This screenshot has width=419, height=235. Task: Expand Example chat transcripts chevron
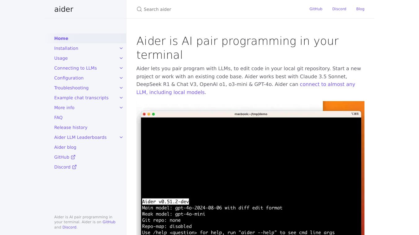121,98
